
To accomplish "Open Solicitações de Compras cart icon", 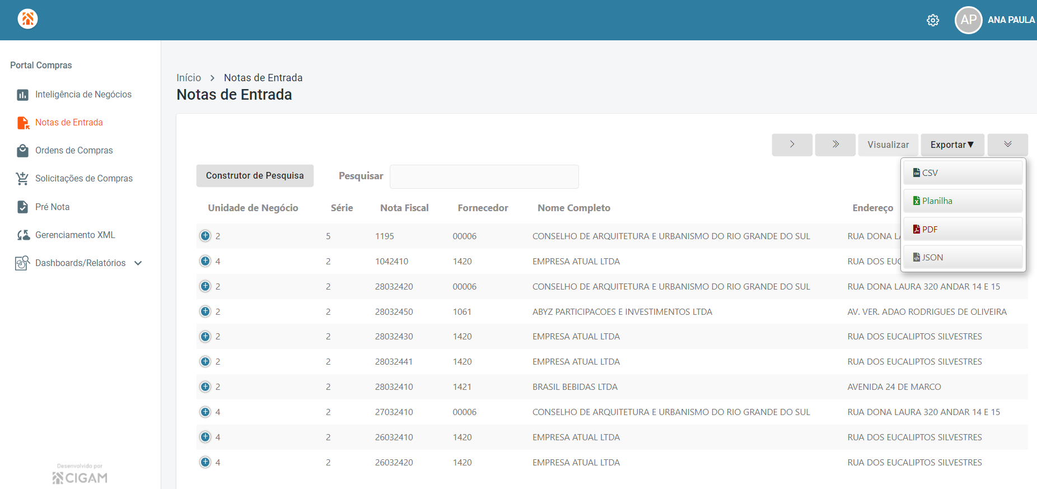I will click(x=22, y=179).
